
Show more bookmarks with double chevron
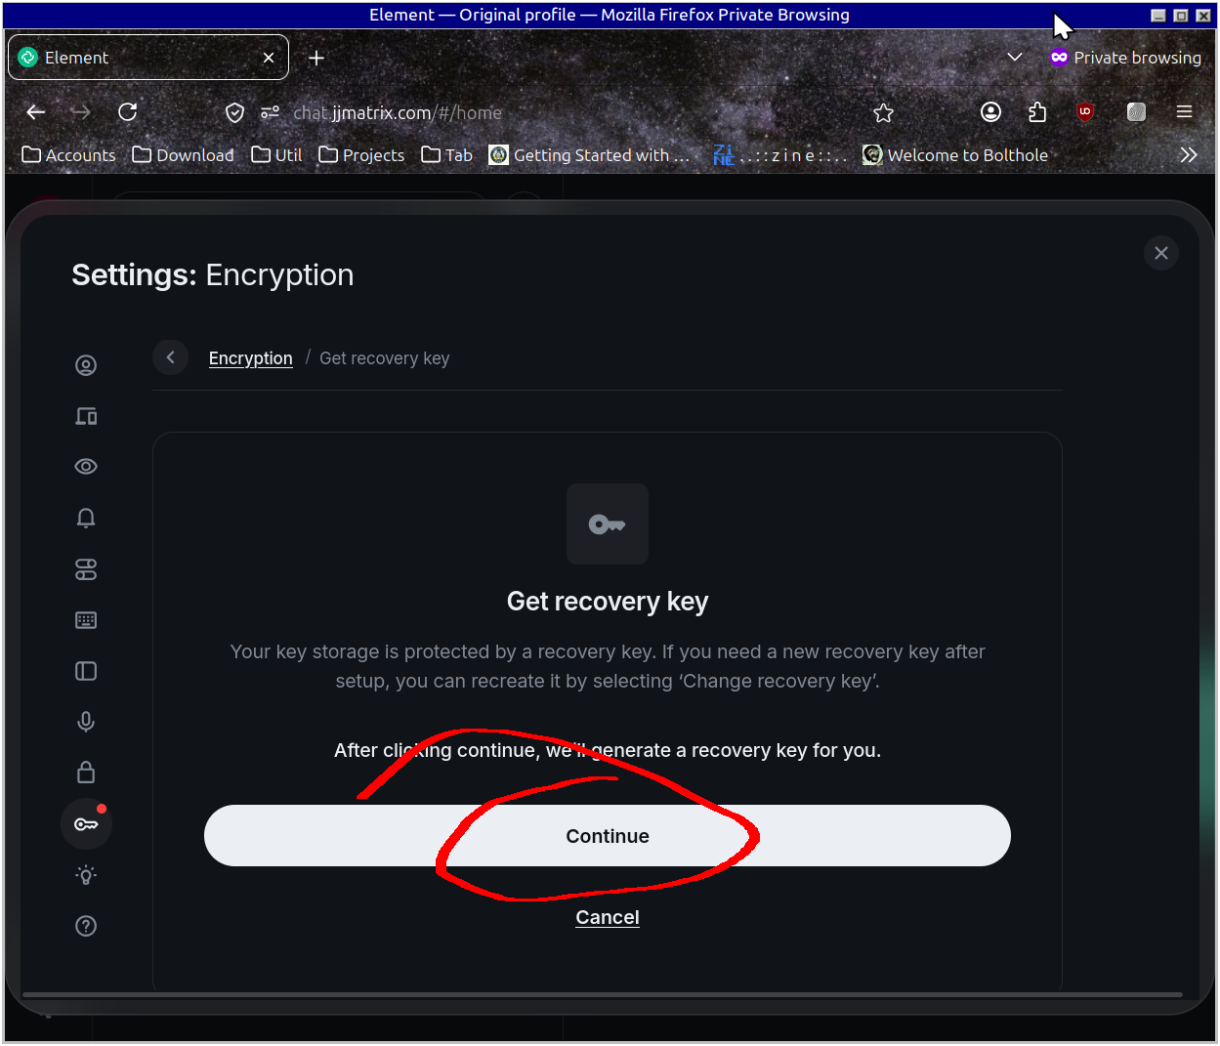click(x=1189, y=155)
